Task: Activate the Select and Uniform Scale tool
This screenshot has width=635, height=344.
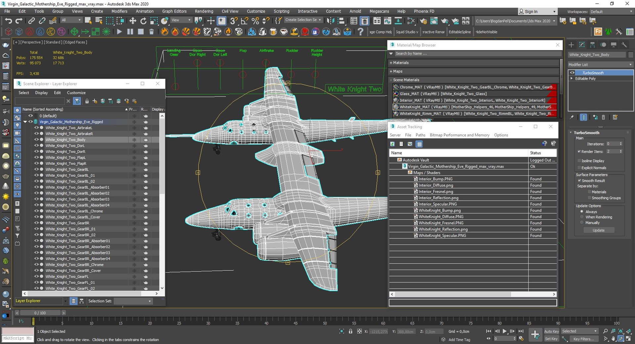Action: (154, 21)
